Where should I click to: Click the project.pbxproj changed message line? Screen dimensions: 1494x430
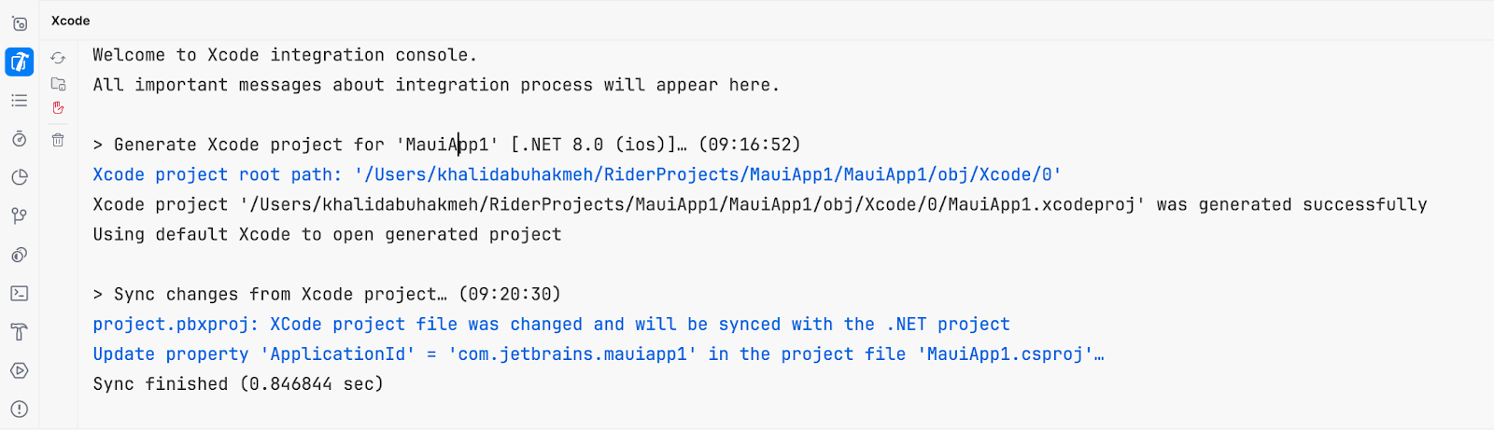(x=551, y=324)
